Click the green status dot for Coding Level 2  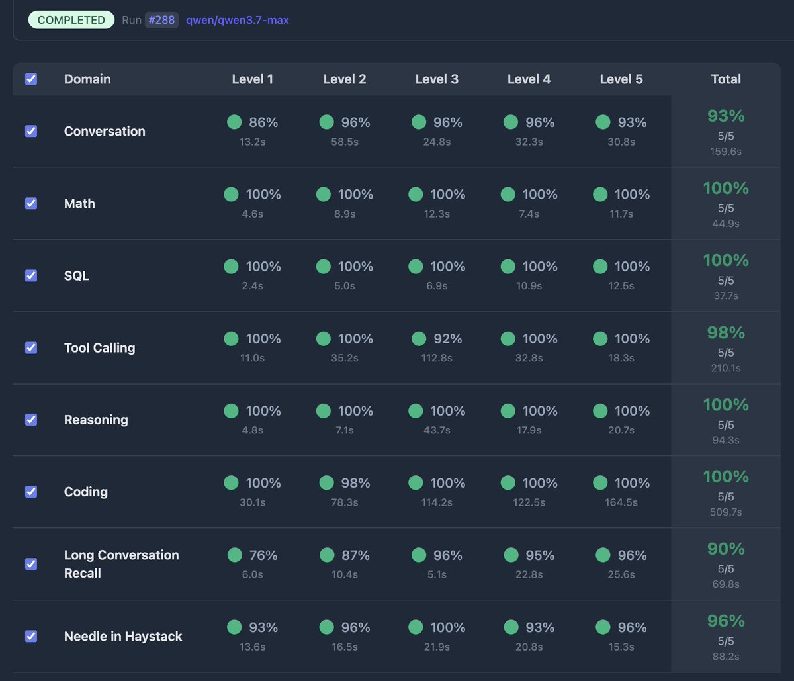327,482
